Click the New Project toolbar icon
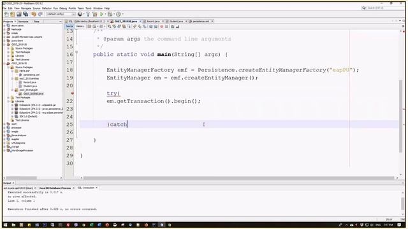 [13, 14]
